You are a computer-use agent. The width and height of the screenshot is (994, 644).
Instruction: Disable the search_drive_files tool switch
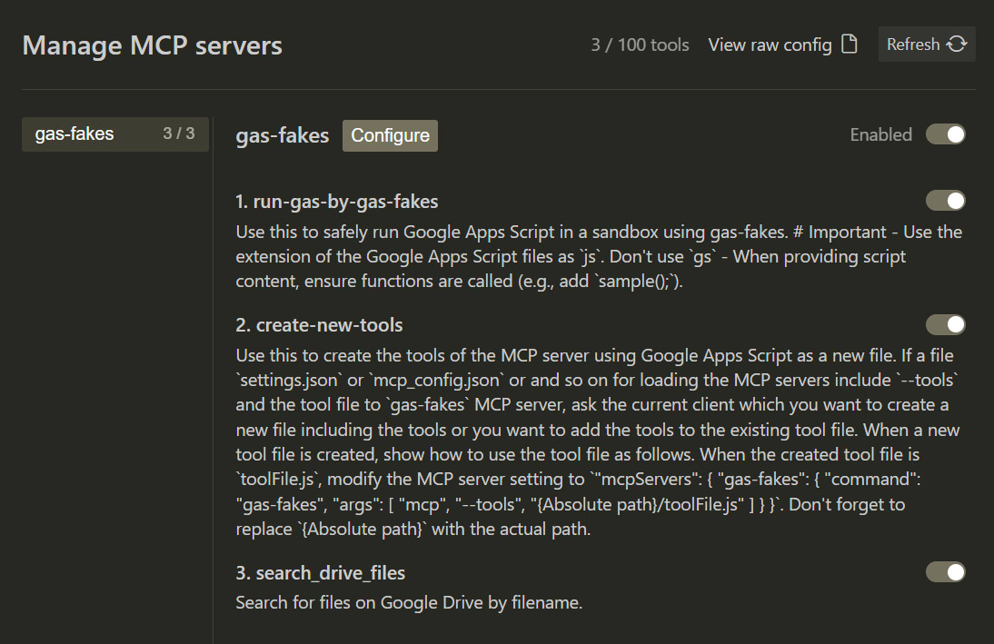point(945,571)
